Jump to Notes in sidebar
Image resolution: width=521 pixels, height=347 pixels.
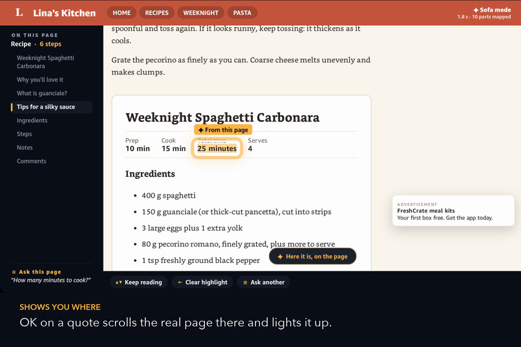(25, 148)
